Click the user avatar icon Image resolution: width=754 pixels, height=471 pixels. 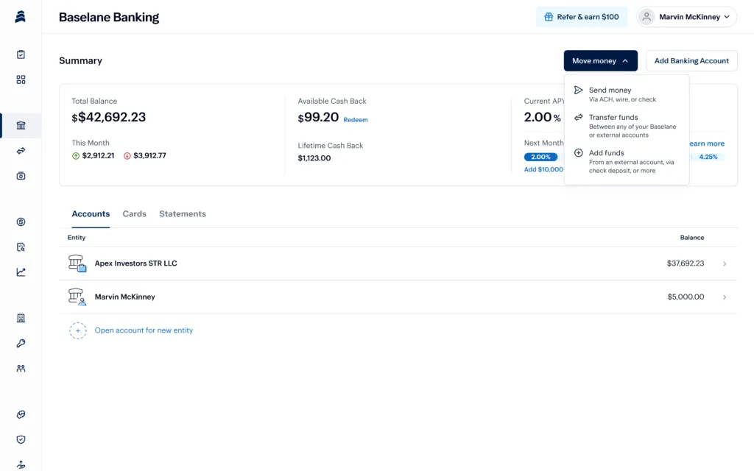click(x=646, y=17)
